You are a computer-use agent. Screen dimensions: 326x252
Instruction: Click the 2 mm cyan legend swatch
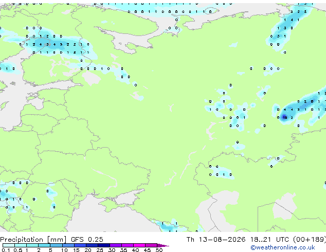tap(44, 245)
